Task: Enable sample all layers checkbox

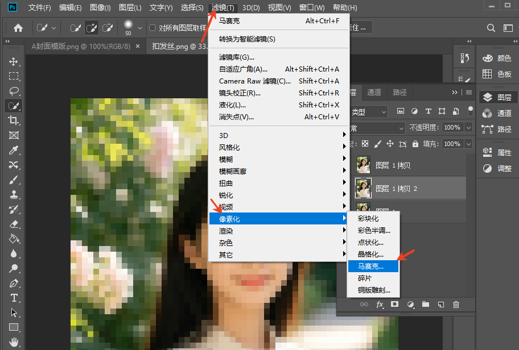Action: [153, 28]
